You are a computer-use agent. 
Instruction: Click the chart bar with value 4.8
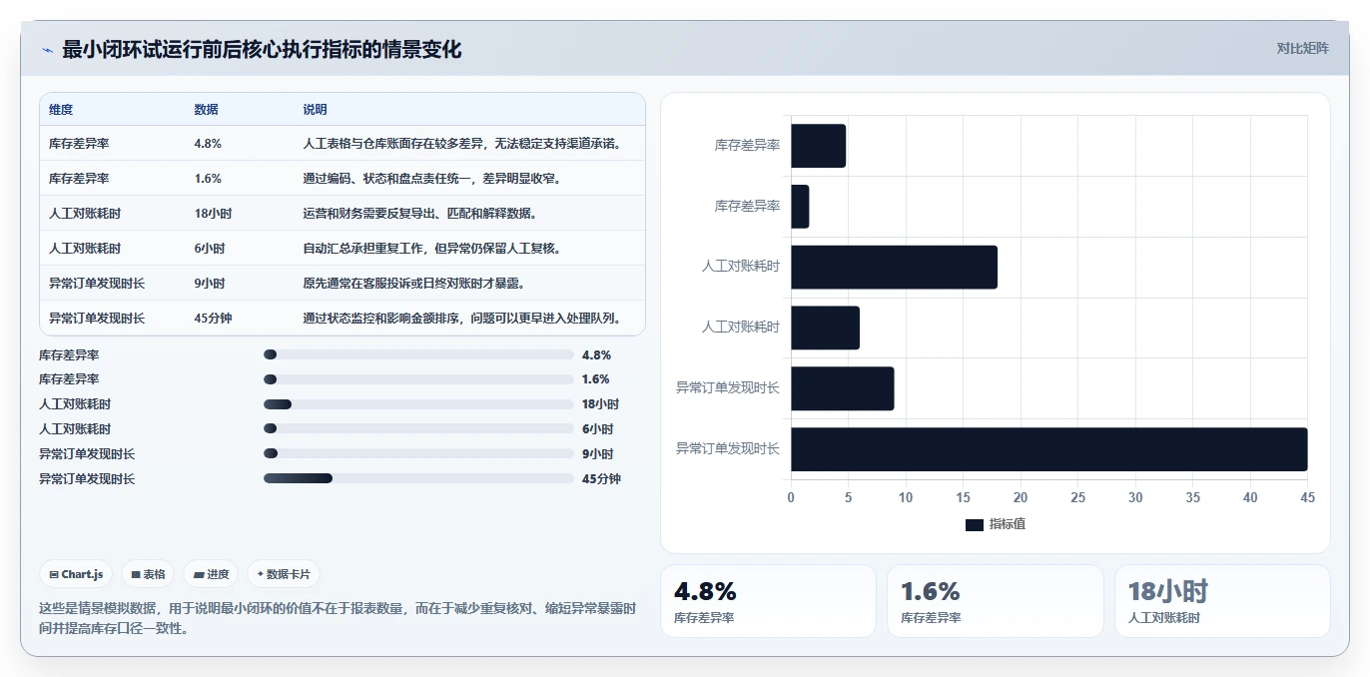tap(818, 146)
